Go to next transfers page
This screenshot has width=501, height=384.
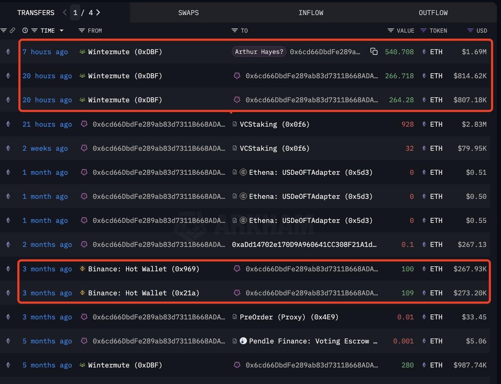[x=98, y=13]
